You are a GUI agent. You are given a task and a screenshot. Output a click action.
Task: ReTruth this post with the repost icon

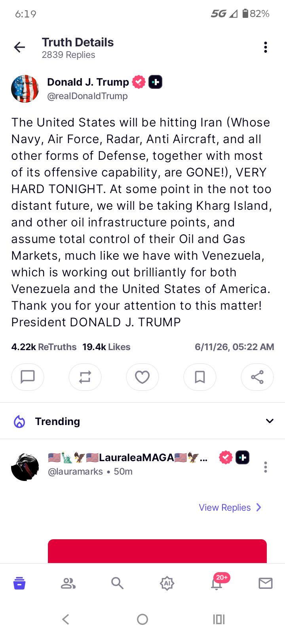point(85,377)
